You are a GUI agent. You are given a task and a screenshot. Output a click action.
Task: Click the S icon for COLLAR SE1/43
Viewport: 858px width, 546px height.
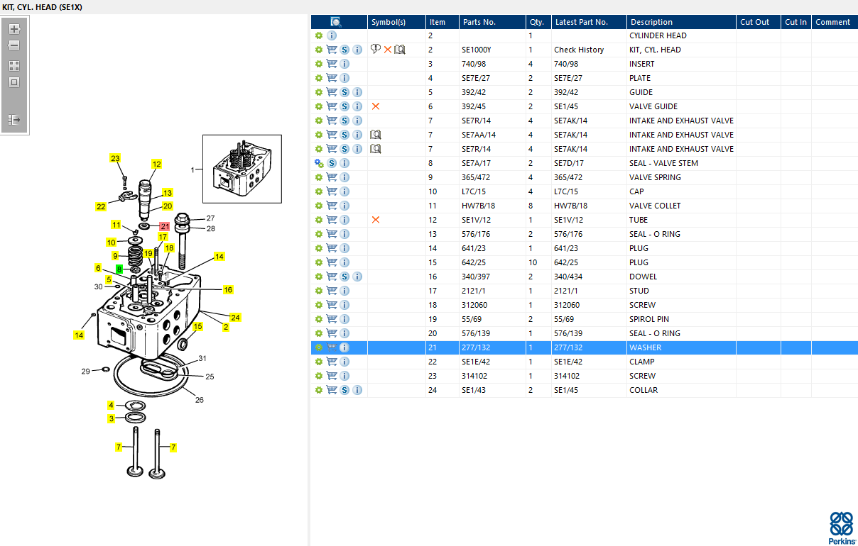point(344,390)
